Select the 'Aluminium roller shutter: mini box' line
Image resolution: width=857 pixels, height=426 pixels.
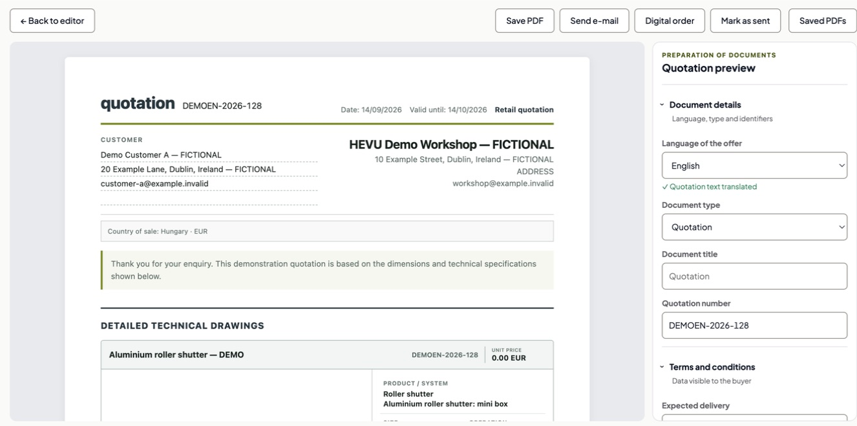(445, 404)
